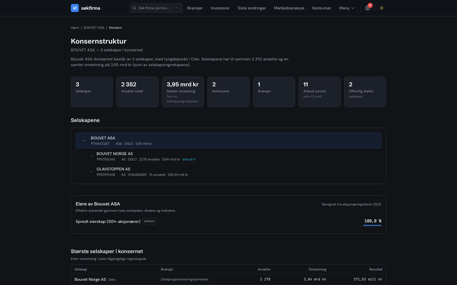The height and width of the screenshot is (285, 457).
Task: Click the Konsernstruktur page heading
Action: point(99,41)
